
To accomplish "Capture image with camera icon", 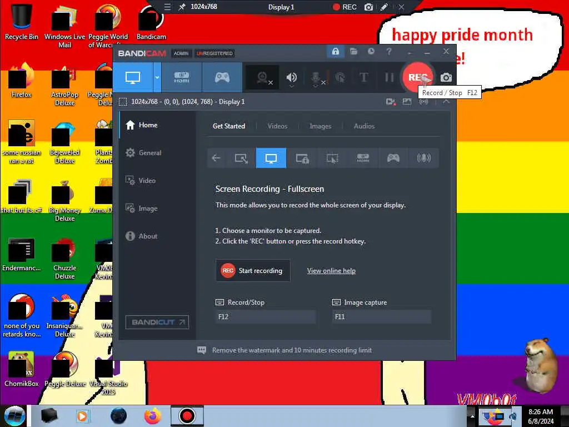I will click(446, 77).
